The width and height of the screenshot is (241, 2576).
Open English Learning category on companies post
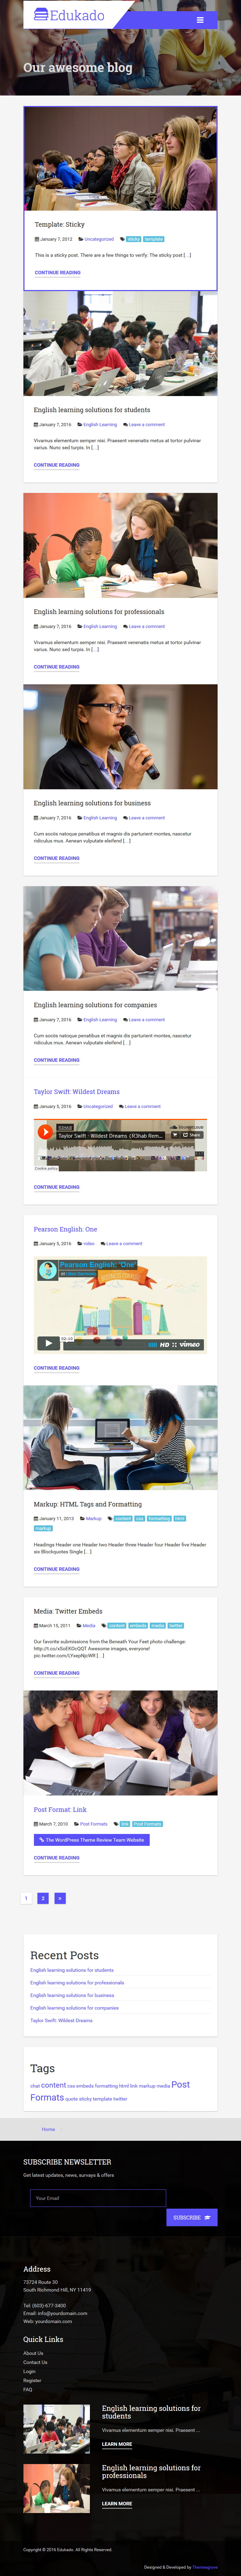point(100,1019)
